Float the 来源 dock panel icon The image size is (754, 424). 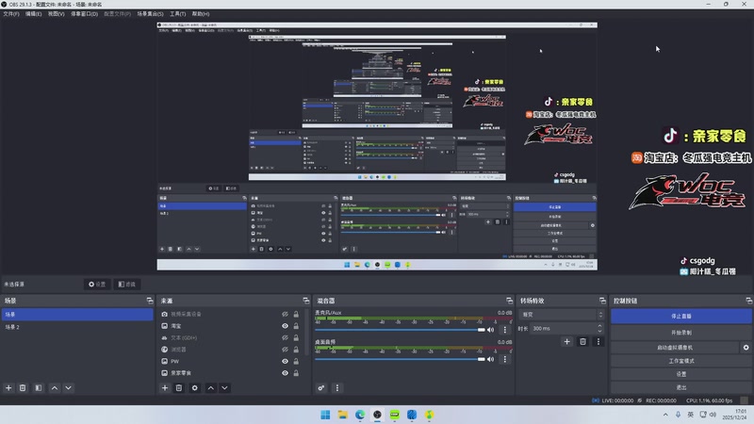pyautogui.click(x=305, y=301)
